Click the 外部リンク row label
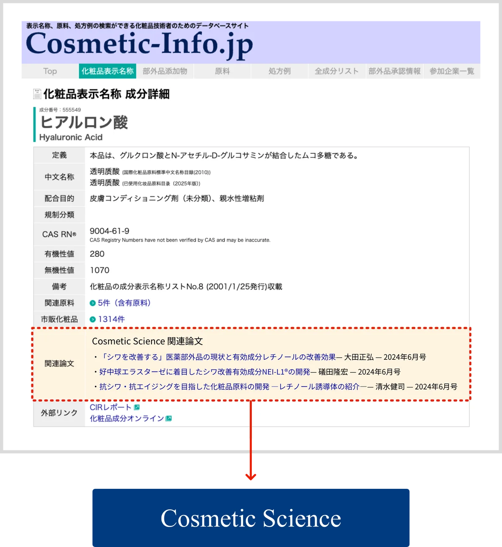 tap(59, 413)
